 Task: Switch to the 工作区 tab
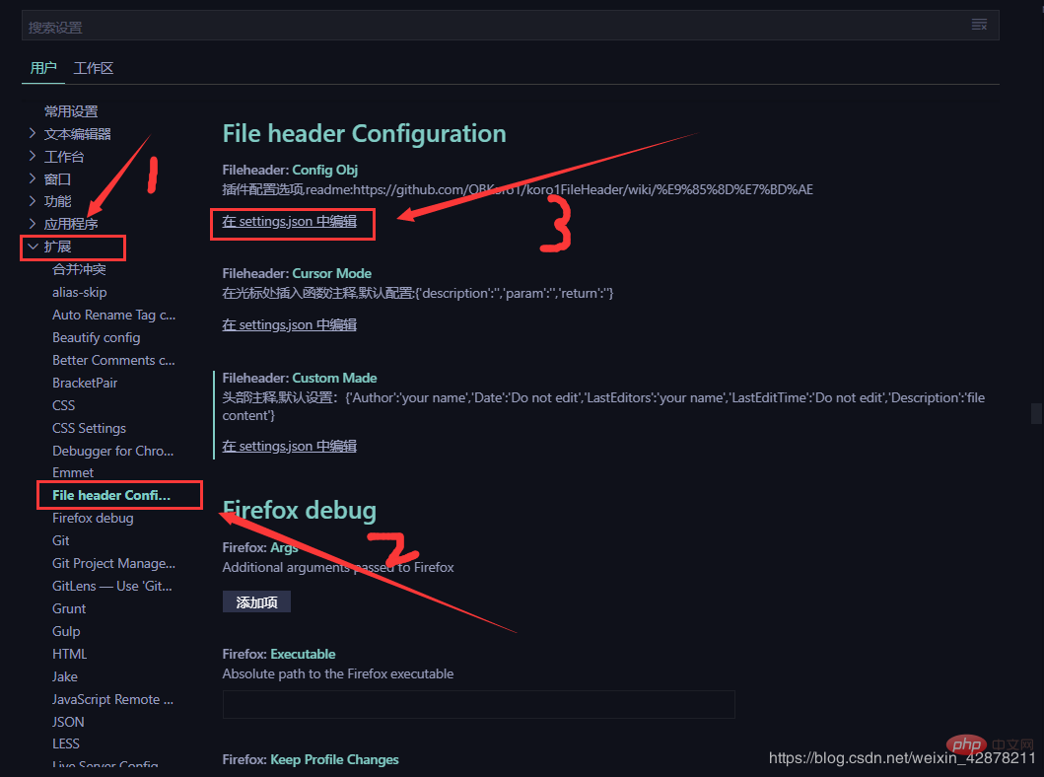[x=94, y=68]
